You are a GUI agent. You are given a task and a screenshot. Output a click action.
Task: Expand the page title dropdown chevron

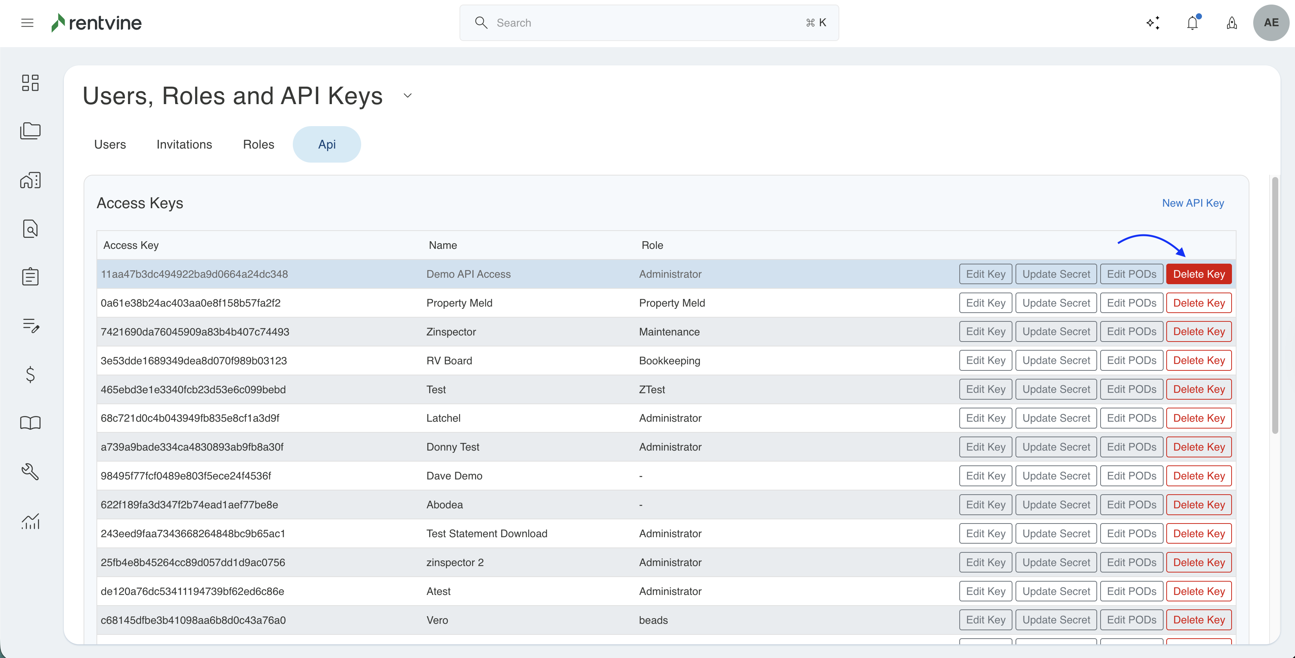(408, 96)
